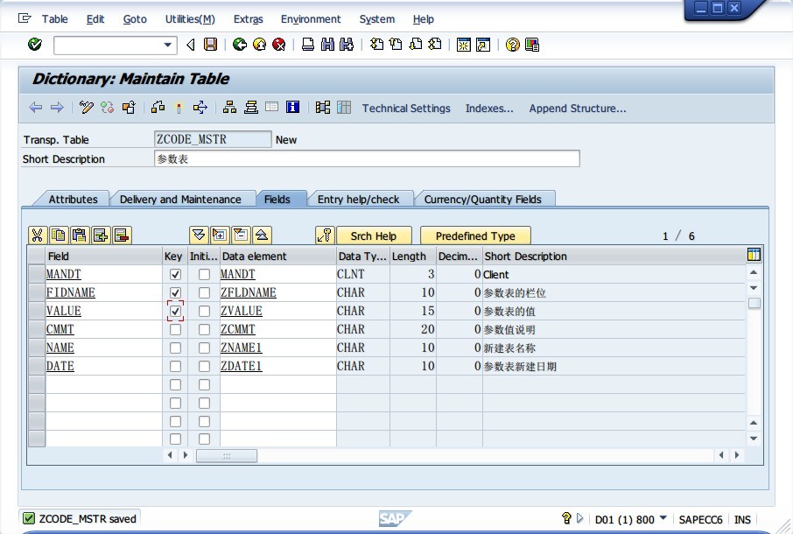Switch to Currency/Quantity Fields tab

pyautogui.click(x=482, y=200)
